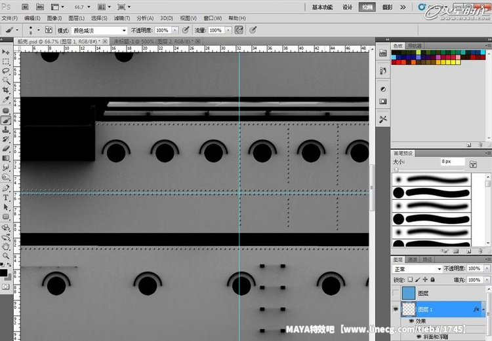Open the 窗口(W) menu
The image size is (492, 341).
coord(213,18)
